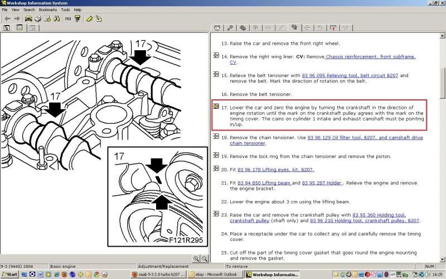Click the PIOI toolbar button

point(67,18)
